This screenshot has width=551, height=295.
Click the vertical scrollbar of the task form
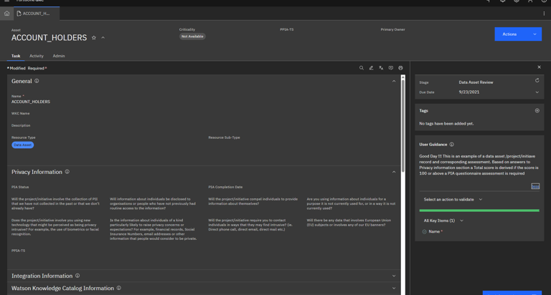click(x=403, y=126)
